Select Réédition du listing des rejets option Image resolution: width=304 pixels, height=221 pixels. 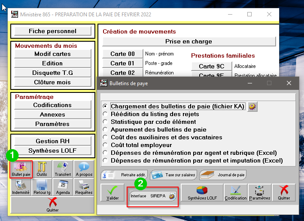[x=105, y=114]
